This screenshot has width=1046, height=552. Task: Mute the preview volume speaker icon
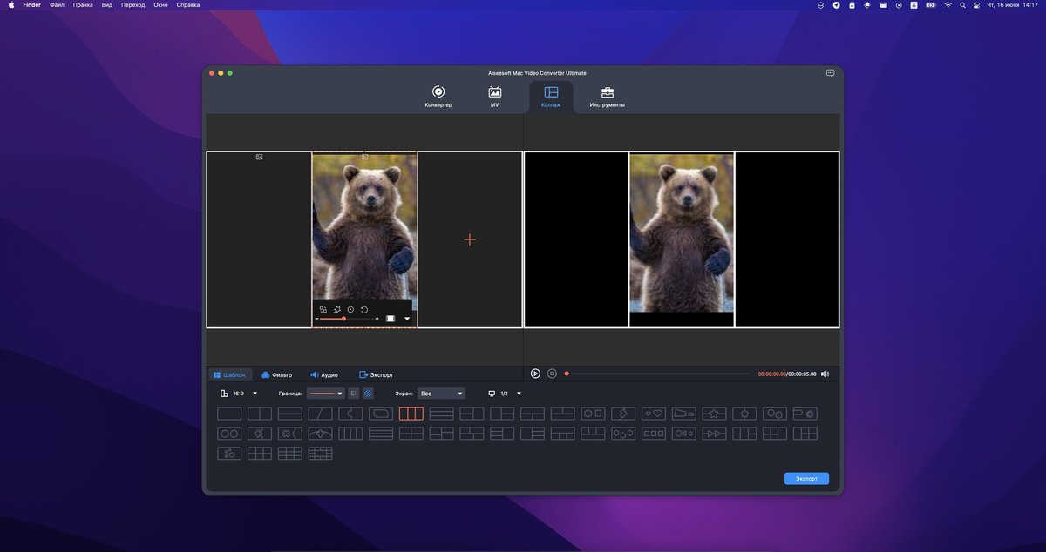click(x=825, y=373)
